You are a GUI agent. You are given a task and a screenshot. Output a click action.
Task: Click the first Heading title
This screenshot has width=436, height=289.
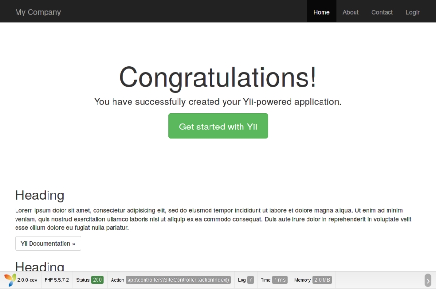39,195
